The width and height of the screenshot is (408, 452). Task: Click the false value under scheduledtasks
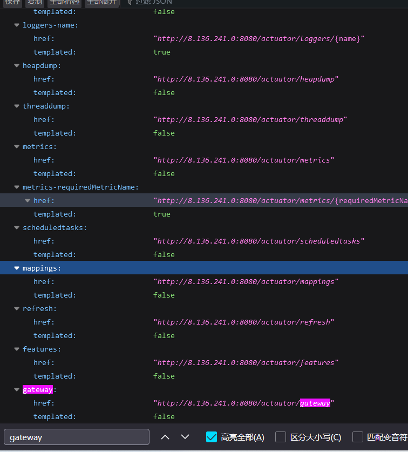tap(164, 255)
